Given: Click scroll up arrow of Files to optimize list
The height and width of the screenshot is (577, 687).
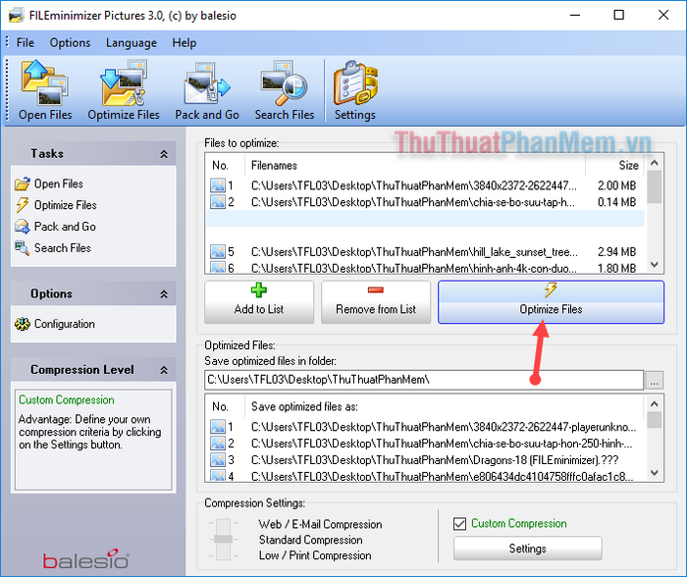Looking at the screenshot, I should [655, 163].
